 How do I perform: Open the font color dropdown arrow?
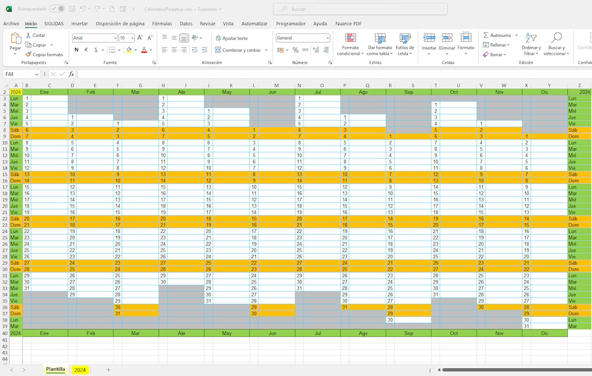click(x=151, y=50)
